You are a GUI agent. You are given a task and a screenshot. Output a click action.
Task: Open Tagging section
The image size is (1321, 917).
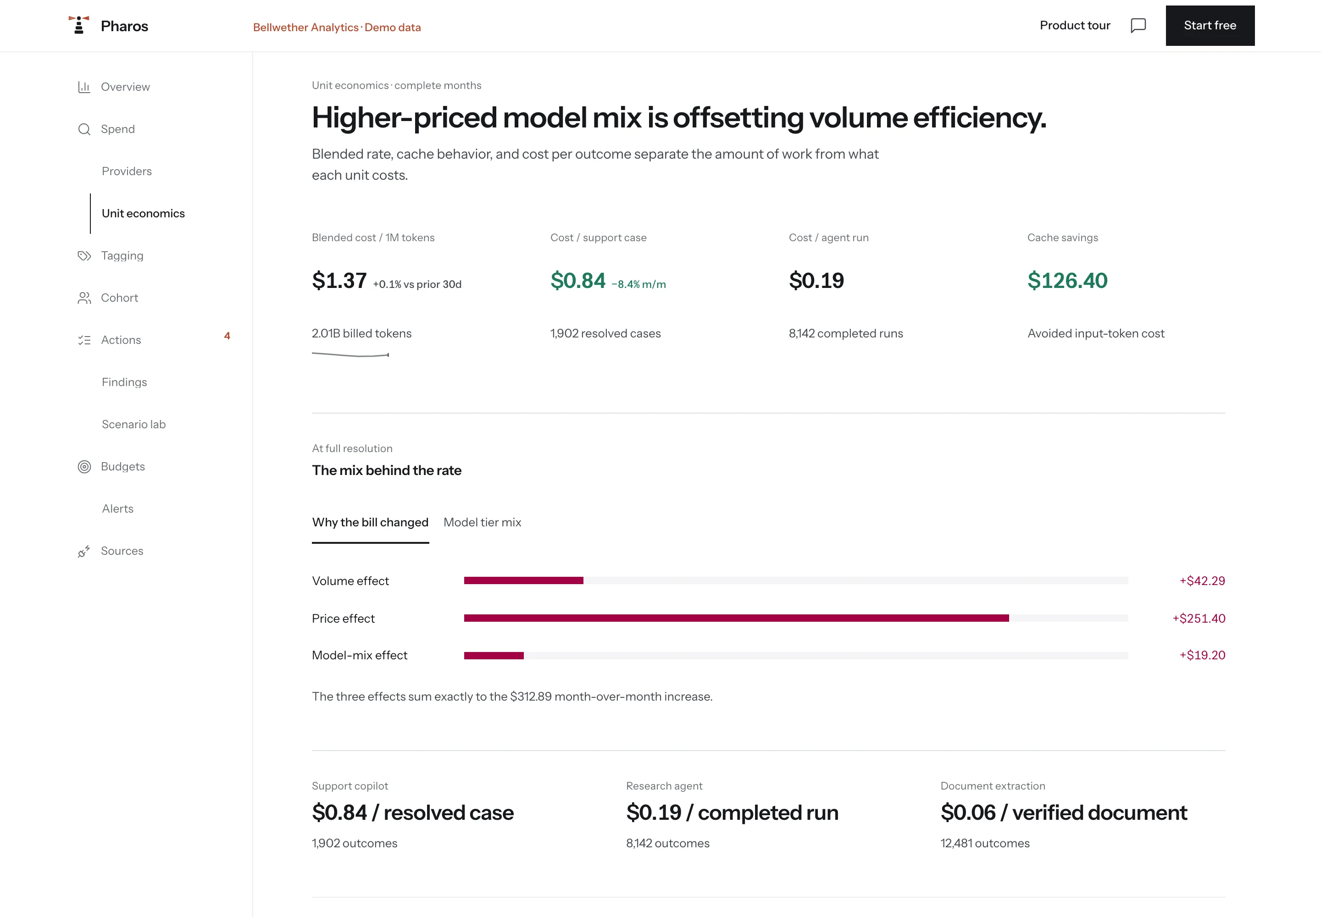pyautogui.click(x=122, y=256)
